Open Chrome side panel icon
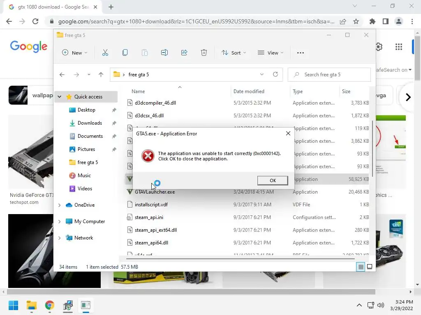 click(386, 21)
